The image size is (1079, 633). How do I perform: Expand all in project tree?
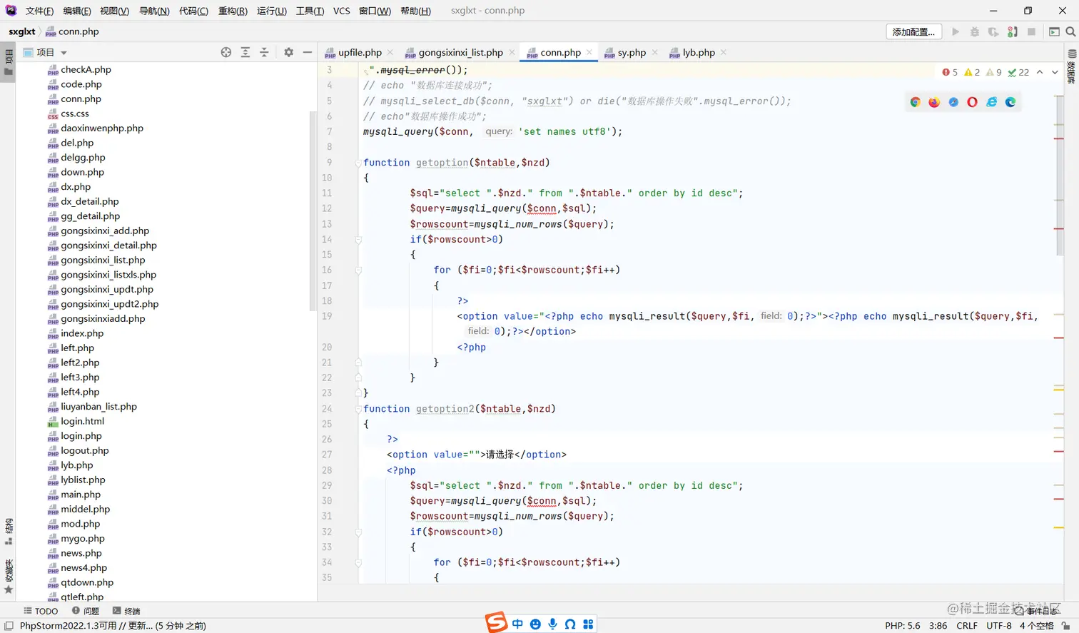click(245, 52)
